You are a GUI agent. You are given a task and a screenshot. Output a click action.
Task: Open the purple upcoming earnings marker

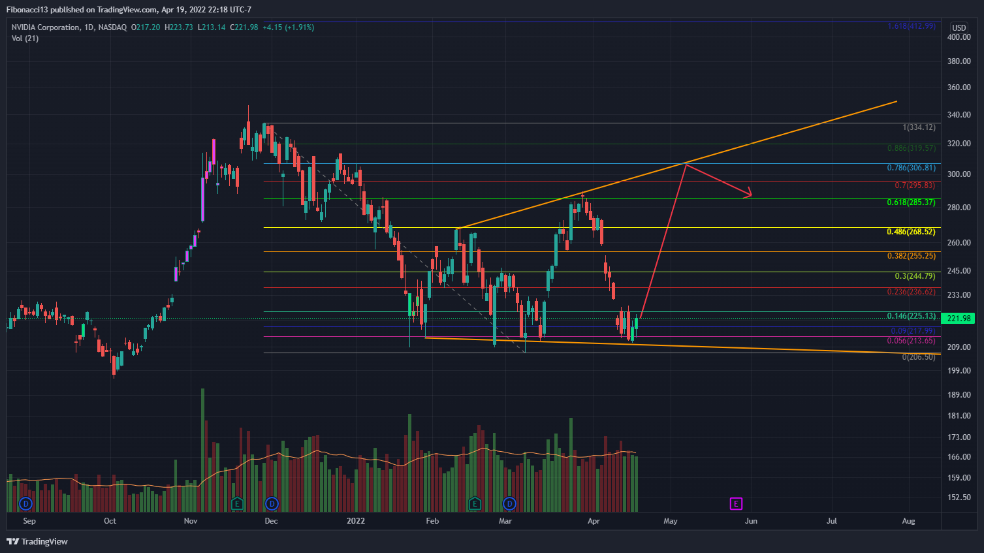pyautogui.click(x=736, y=503)
